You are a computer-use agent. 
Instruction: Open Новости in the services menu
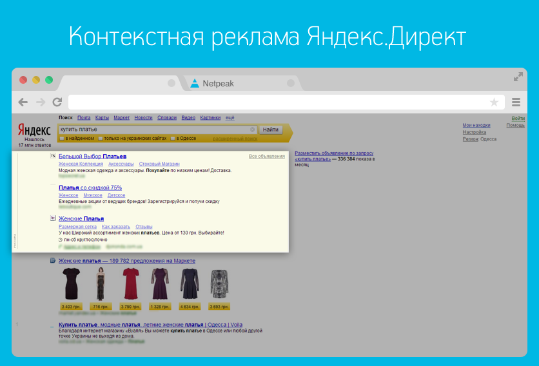143,117
